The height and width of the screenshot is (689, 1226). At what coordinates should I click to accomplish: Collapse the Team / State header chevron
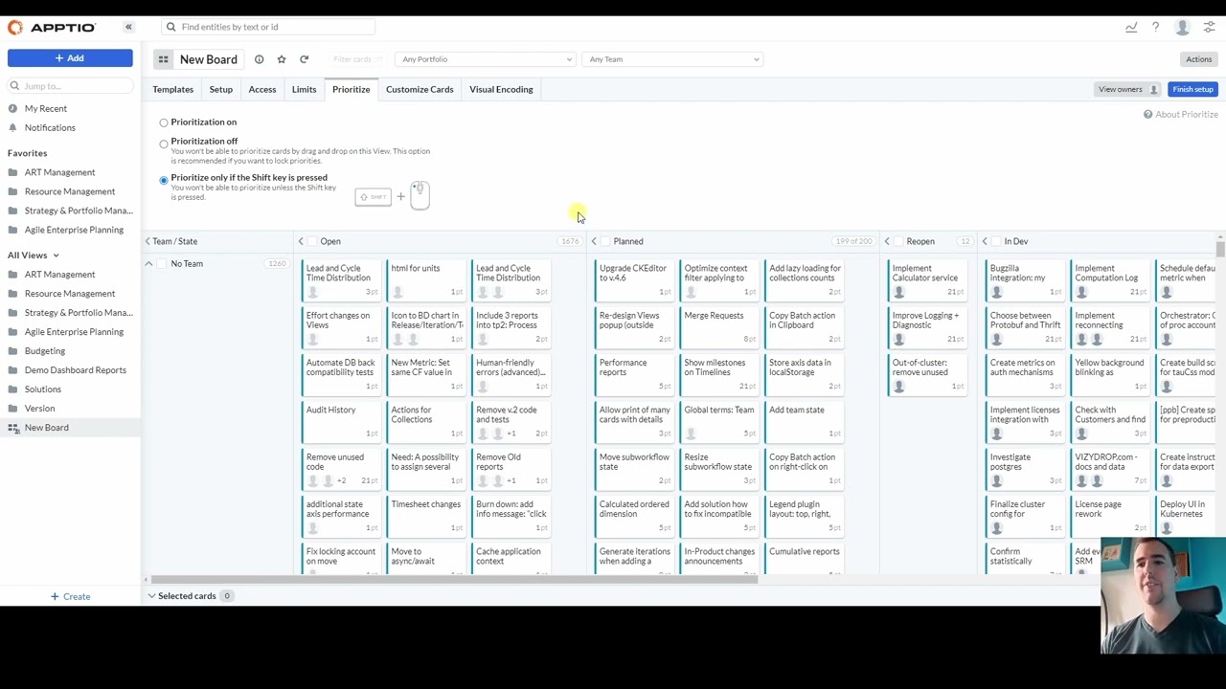148,241
